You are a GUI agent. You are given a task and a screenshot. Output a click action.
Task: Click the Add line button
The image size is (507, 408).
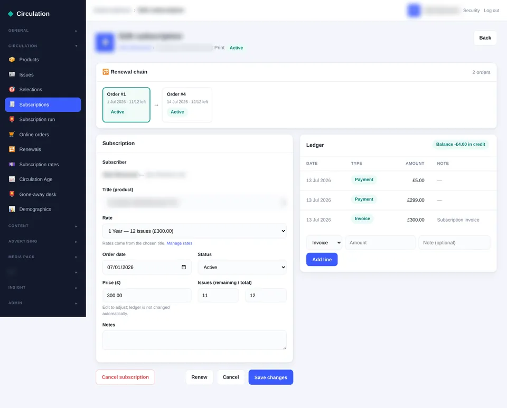322,259
